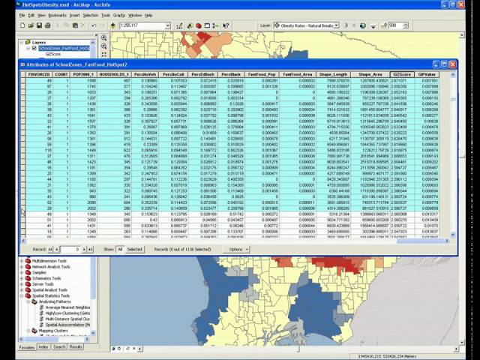Click the swipe icon beside the 500 field
This screenshot has height=360, width=480.
(x=384, y=25)
